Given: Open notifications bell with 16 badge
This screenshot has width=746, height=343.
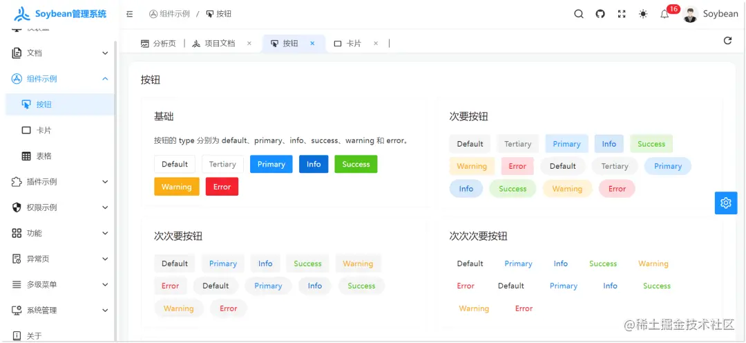Looking at the screenshot, I should tap(664, 15).
